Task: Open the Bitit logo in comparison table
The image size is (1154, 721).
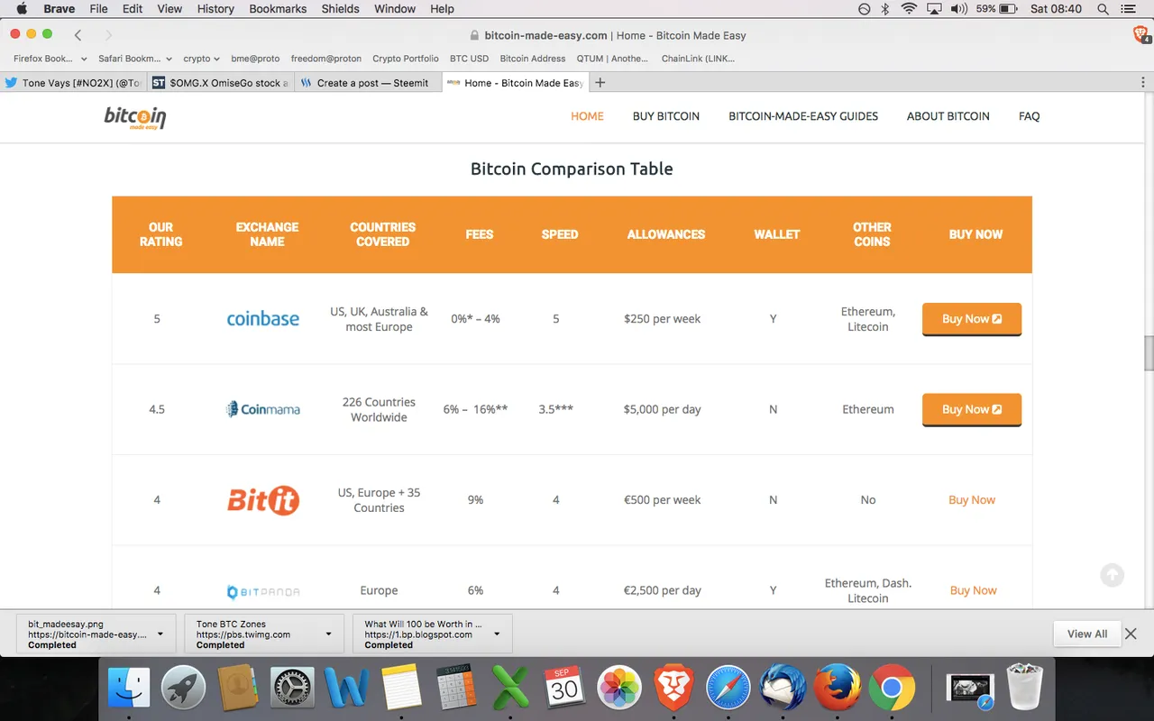Action: pos(263,500)
